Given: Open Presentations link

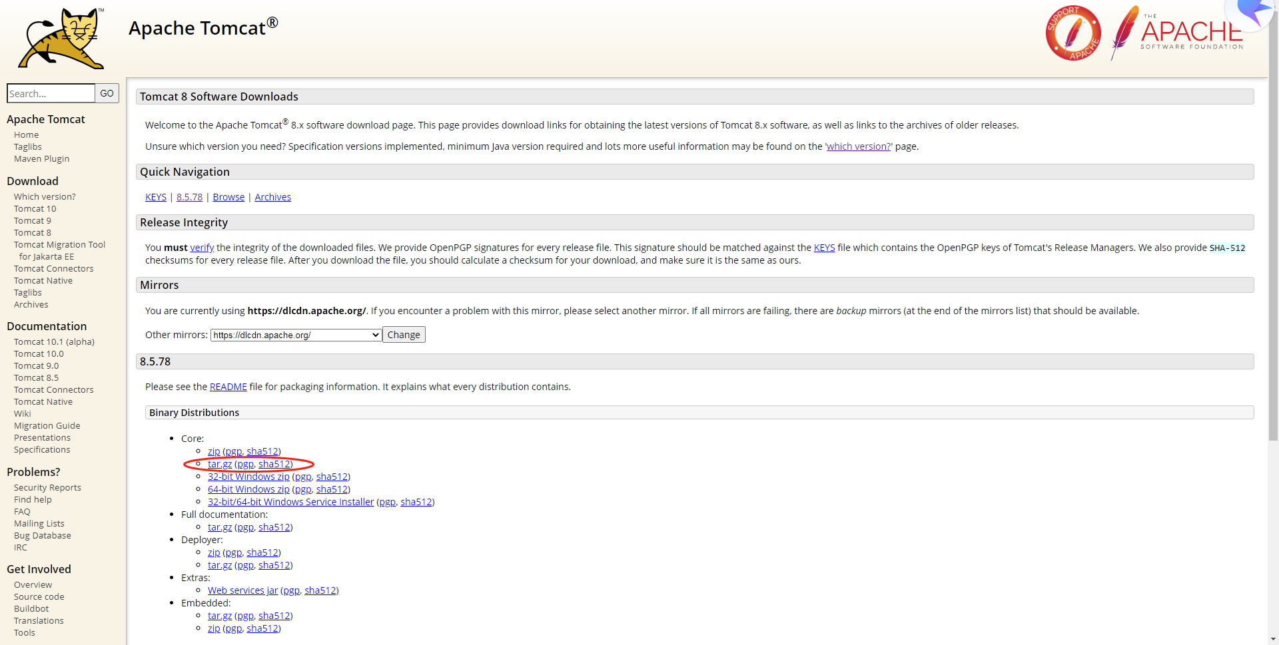Looking at the screenshot, I should coord(42,438).
